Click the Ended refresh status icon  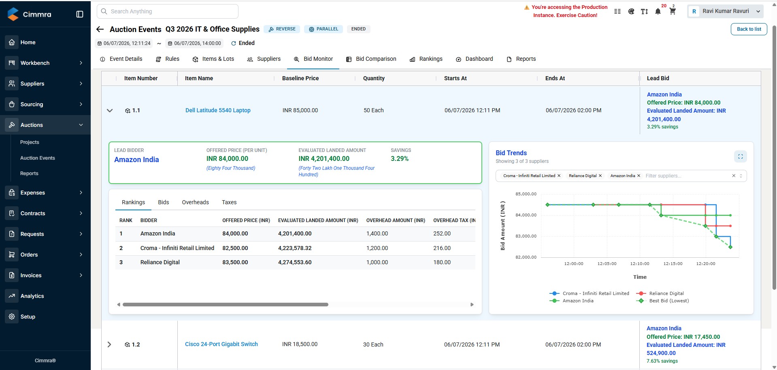[x=234, y=43]
